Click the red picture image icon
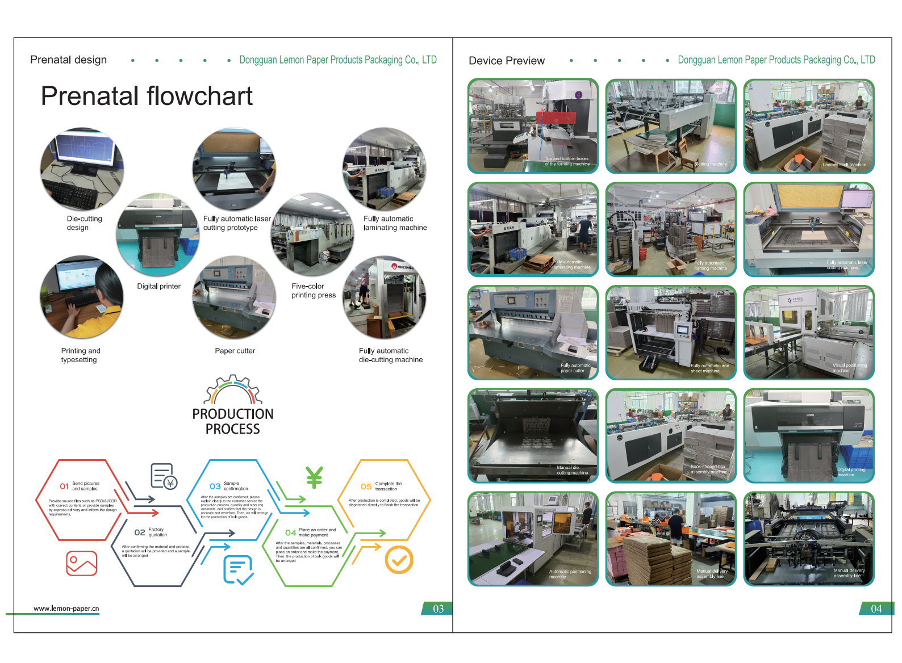This screenshot has height=663, width=902. click(82, 563)
